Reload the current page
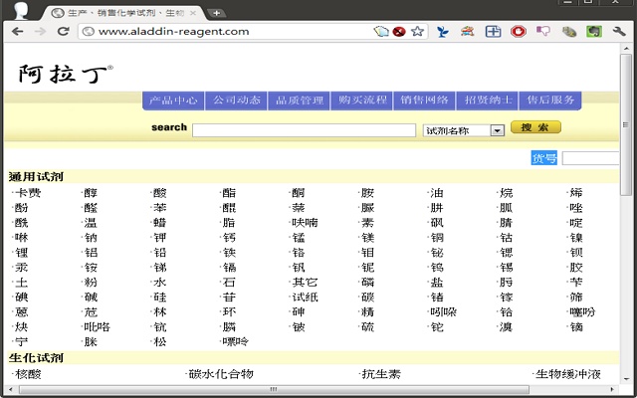Viewport: 637px width, 398px height. pos(63,31)
